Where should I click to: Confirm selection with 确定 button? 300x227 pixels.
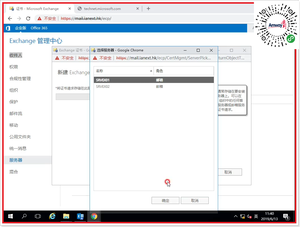pos(165,201)
